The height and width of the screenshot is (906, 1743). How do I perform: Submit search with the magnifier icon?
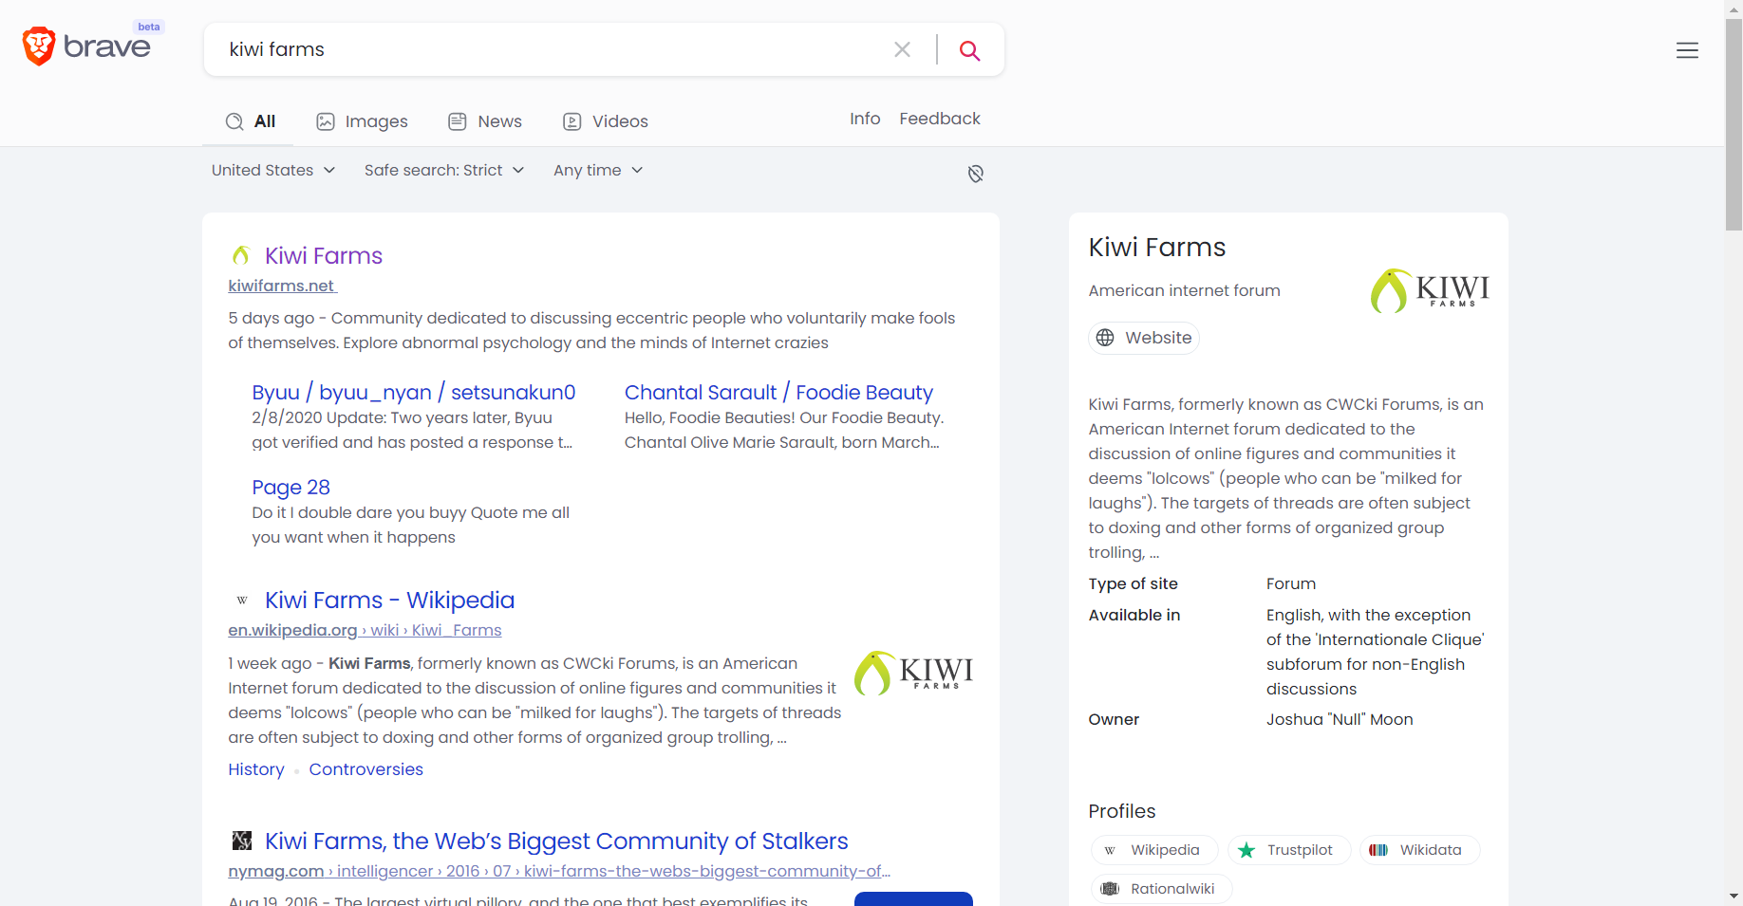[x=969, y=49]
